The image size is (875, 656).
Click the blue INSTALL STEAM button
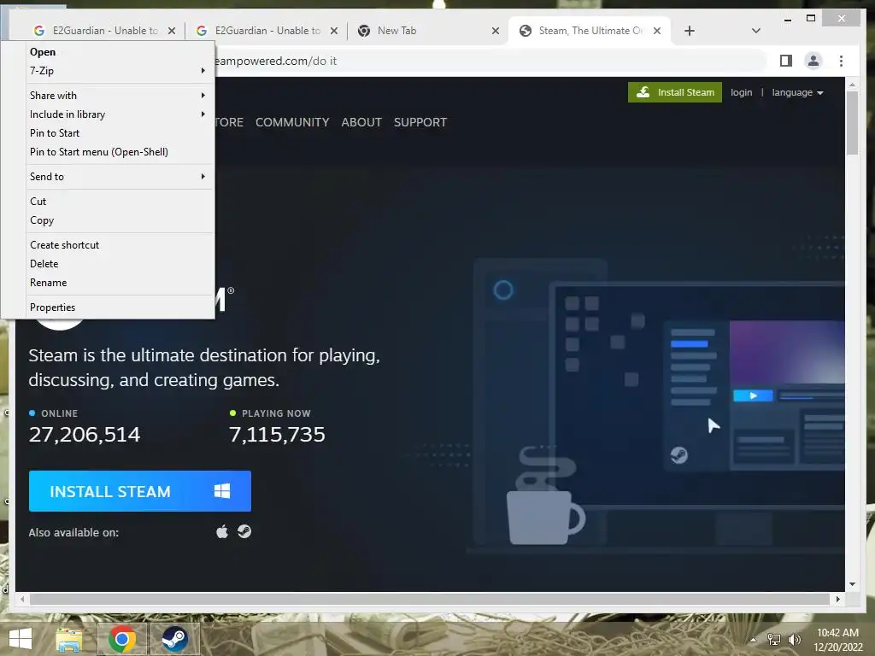point(139,491)
